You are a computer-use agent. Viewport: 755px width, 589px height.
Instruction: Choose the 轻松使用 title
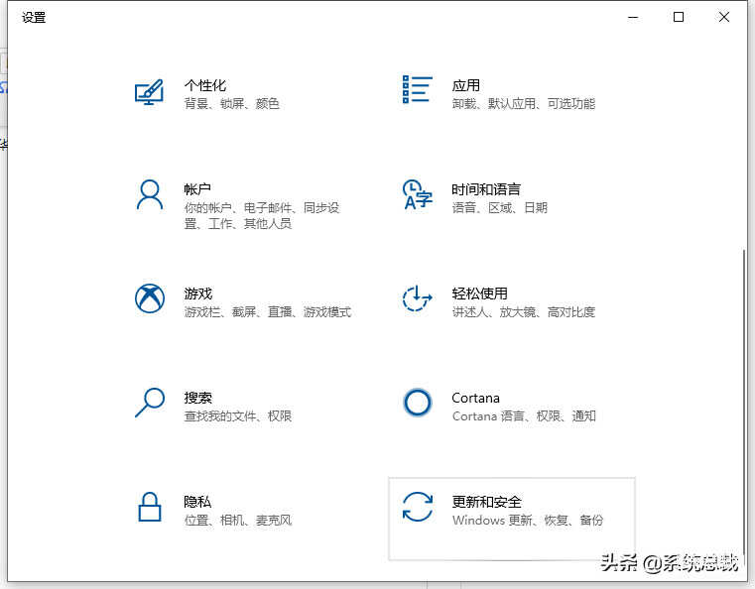point(479,294)
